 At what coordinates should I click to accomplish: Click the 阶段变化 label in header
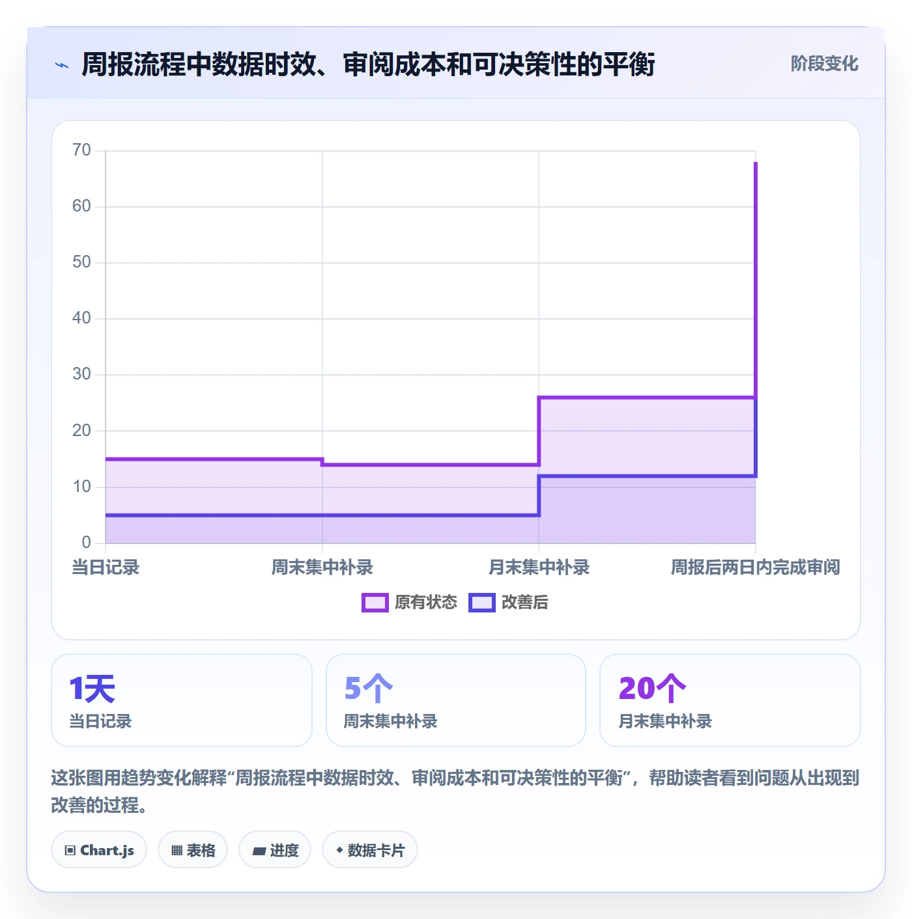tap(824, 64)
